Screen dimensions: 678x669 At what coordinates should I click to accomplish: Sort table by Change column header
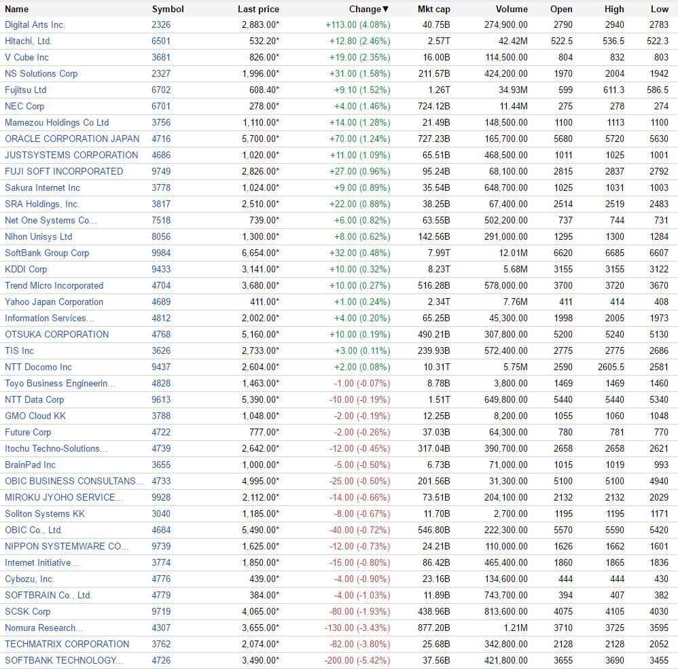click(369, 9)
